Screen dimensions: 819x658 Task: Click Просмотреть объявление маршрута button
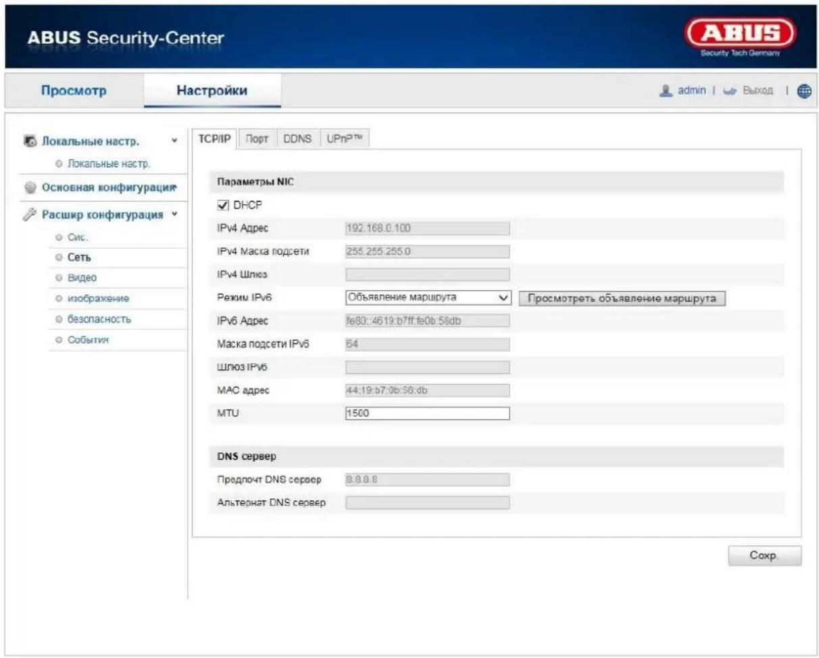(622, 299)
